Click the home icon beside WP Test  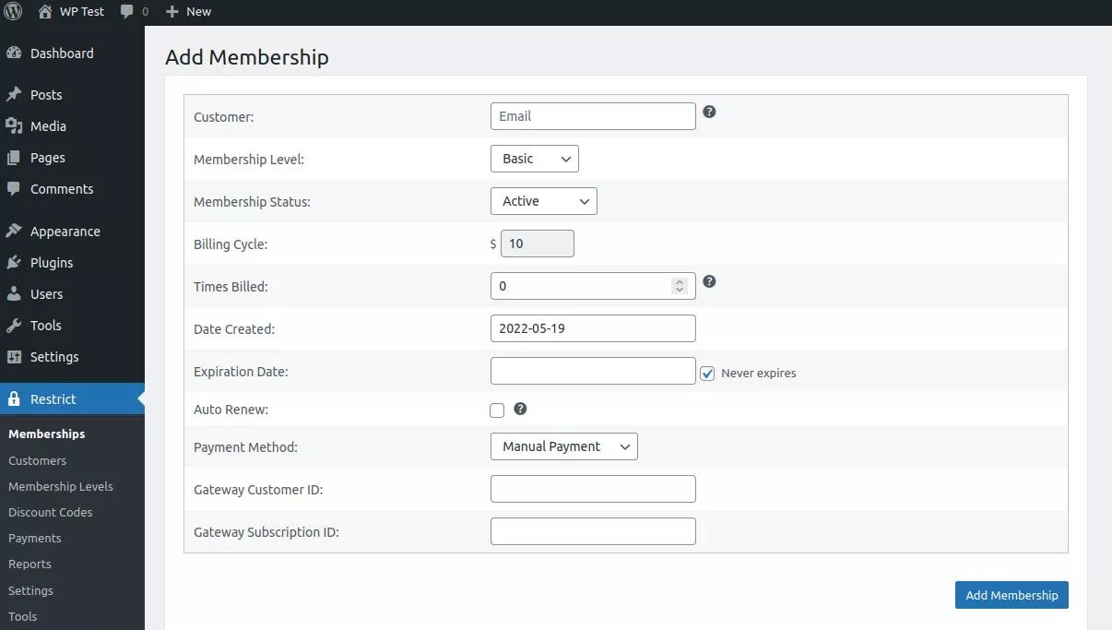pos(45,12)
